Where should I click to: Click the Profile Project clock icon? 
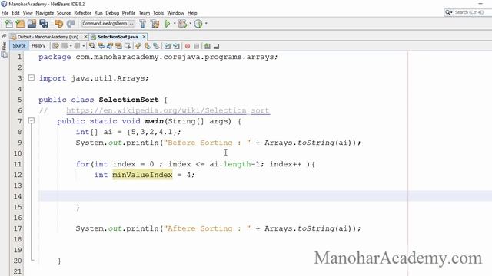coord(198,24)
